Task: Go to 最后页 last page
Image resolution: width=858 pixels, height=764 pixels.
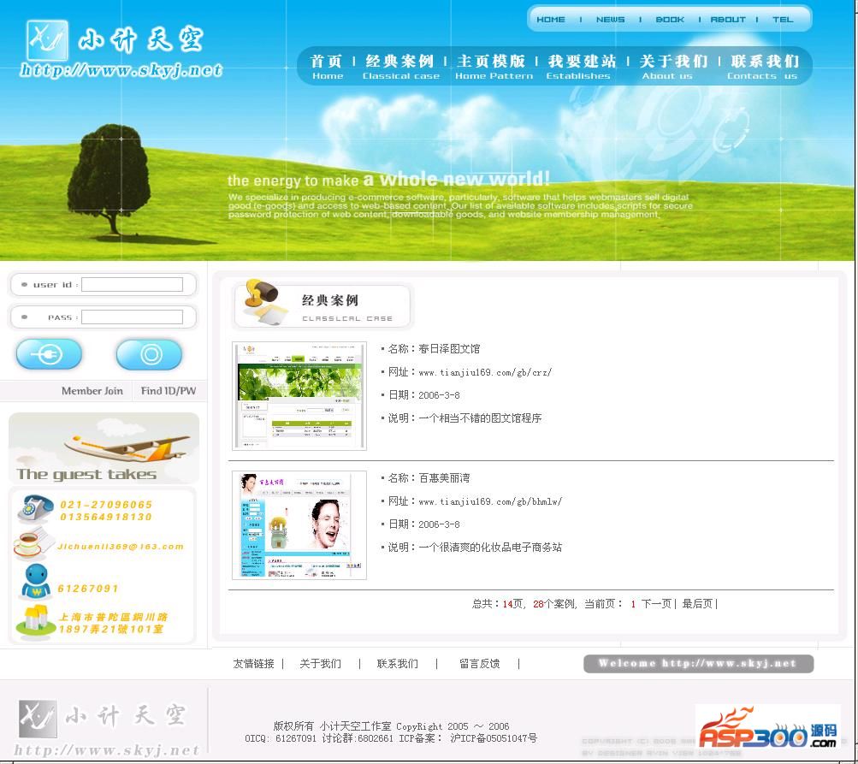Action: click(697, 604)
